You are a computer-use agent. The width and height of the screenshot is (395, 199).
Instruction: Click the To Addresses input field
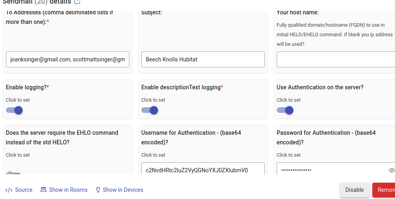click(x=68, y=59)
